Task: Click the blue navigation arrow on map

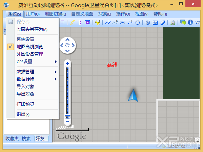Action: click(133, 96)
